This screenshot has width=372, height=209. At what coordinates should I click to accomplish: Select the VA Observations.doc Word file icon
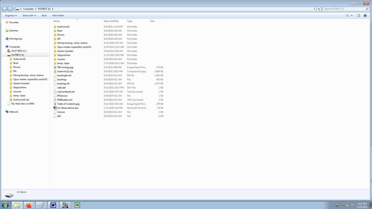coord(55,108)
